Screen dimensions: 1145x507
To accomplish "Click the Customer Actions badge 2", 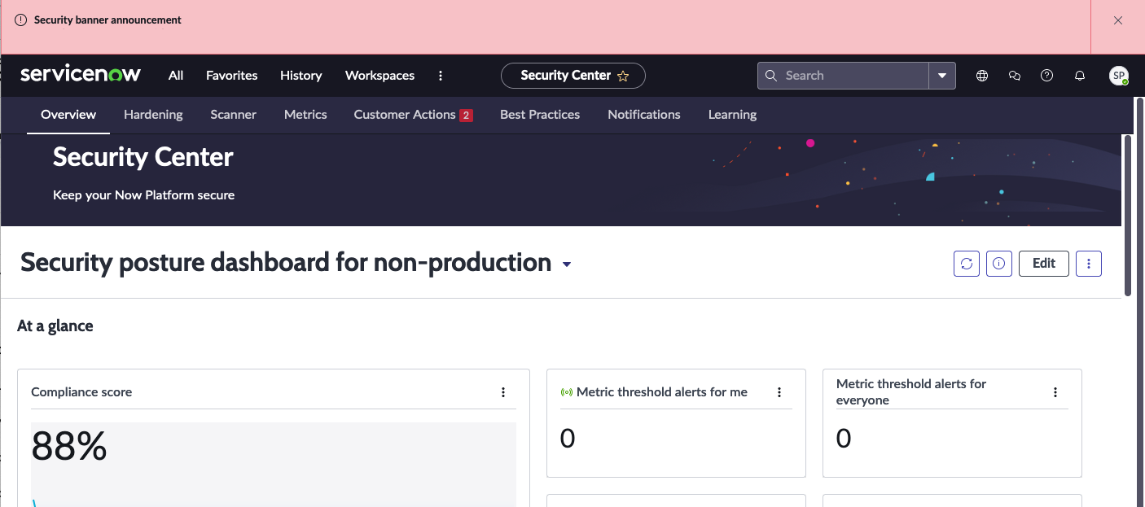I will pyautogui.click(x=467, y=116).
